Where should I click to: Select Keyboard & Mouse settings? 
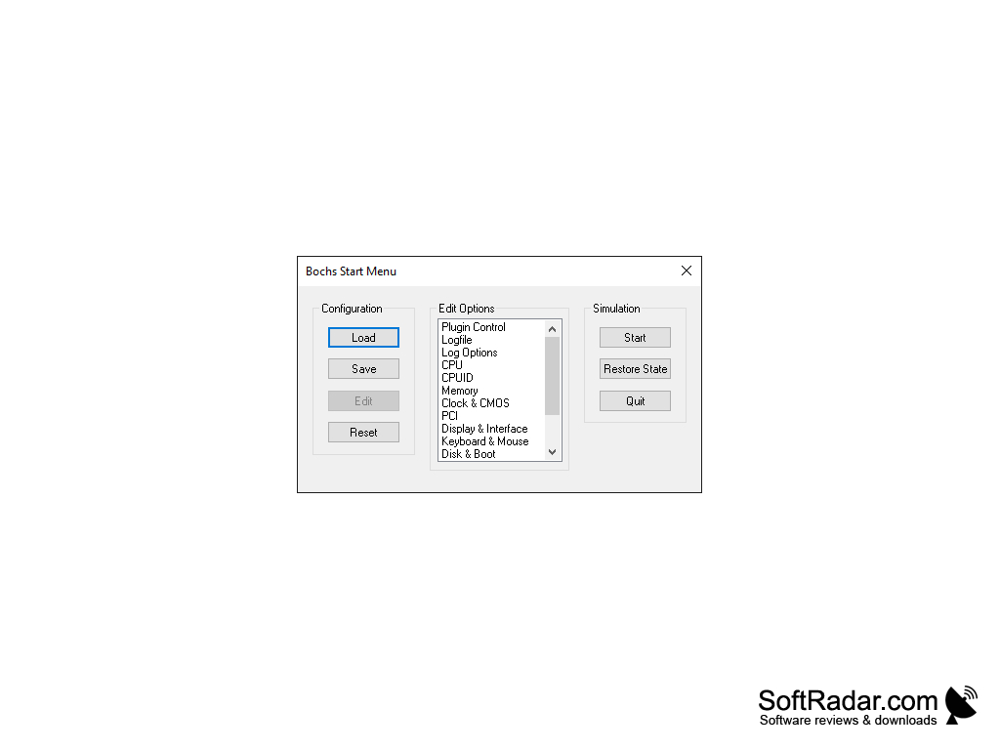485,441
